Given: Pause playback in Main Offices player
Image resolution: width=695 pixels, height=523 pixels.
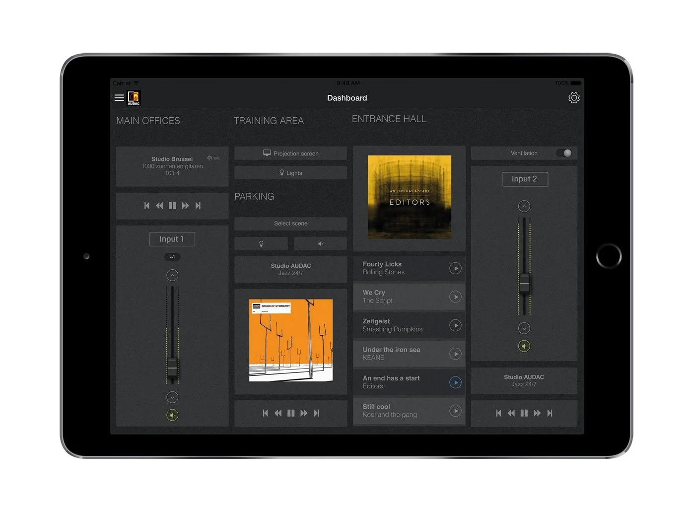Looking at the screenshot, I should [172, 206].
